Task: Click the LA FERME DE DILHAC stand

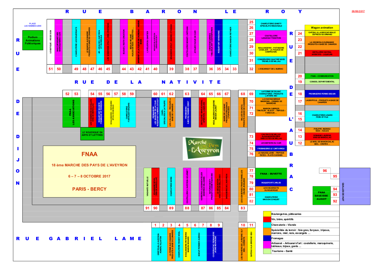Action: (271, 94)
